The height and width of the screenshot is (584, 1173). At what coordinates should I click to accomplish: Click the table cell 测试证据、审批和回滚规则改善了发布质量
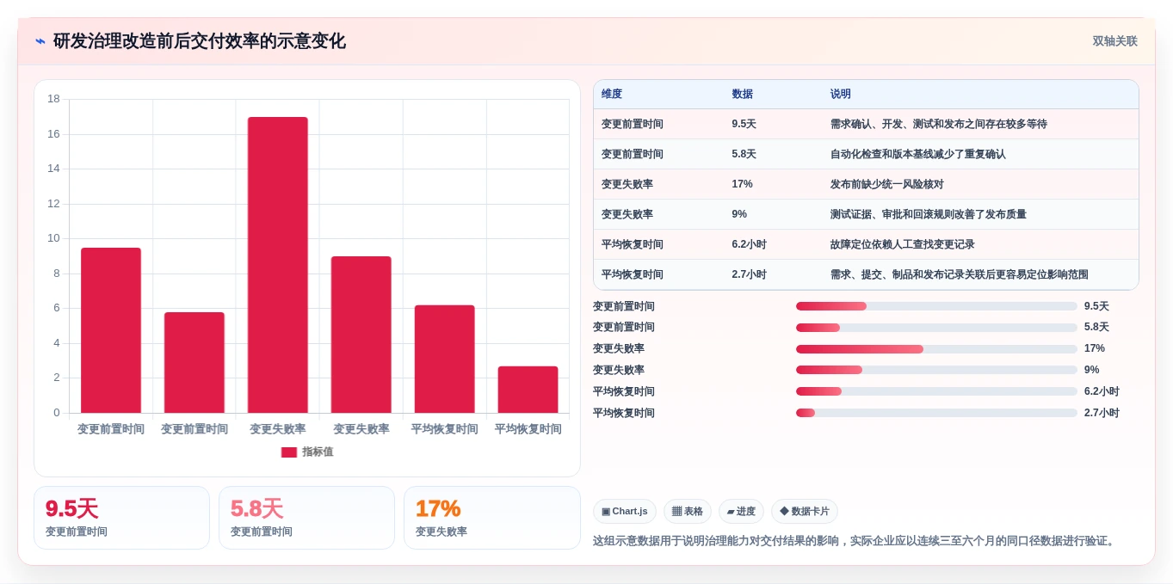[x=929, y=215]
